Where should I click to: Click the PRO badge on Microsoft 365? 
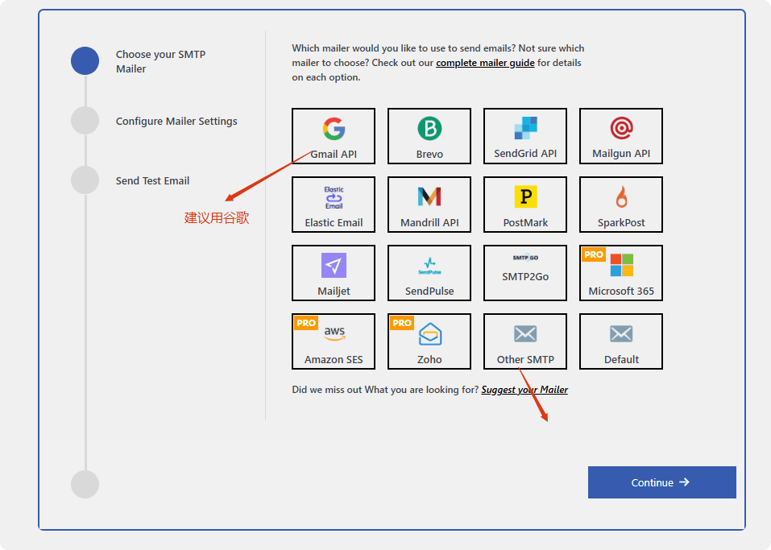pyautogui.click(x=594, y=254)
